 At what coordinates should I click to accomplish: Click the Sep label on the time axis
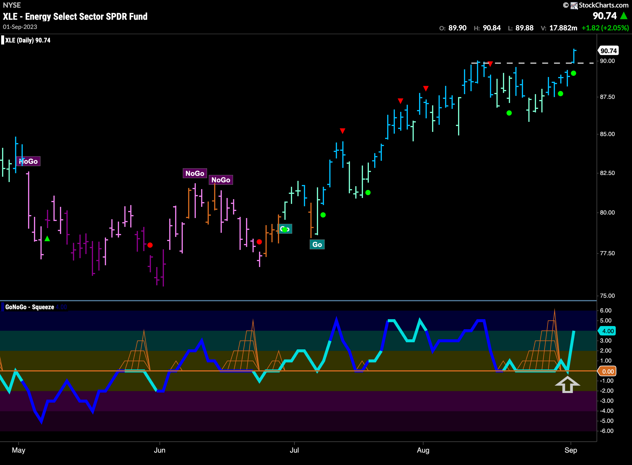point(571,451)
